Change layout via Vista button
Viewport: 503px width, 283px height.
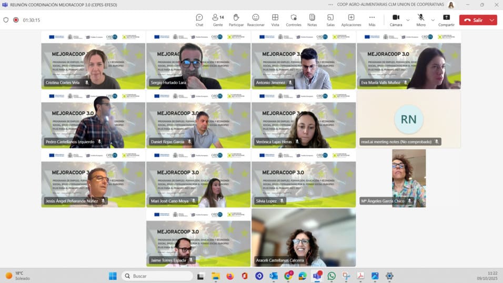coord(275,19)
